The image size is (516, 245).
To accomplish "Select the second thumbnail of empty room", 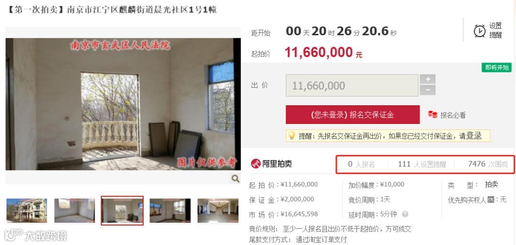I will pos(75,211).
